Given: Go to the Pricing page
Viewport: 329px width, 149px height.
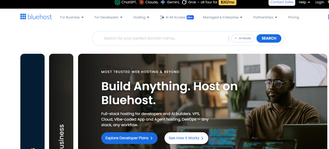Looking at the screenshot, I should 294,17.
